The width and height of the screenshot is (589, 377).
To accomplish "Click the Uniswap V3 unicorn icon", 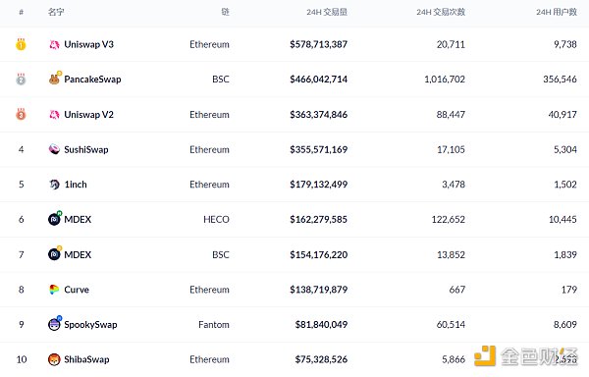I will click(54, 45).
